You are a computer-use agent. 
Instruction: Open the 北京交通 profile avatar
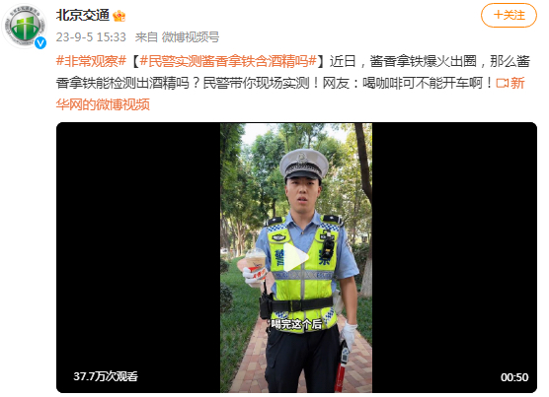click(x=25, y=27)
